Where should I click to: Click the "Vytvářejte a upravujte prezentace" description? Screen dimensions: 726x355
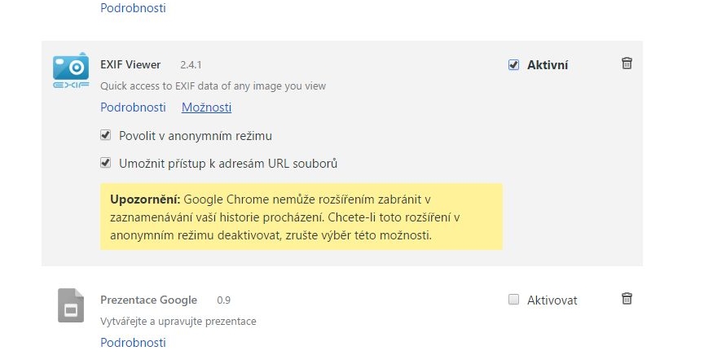click(178, 321)
